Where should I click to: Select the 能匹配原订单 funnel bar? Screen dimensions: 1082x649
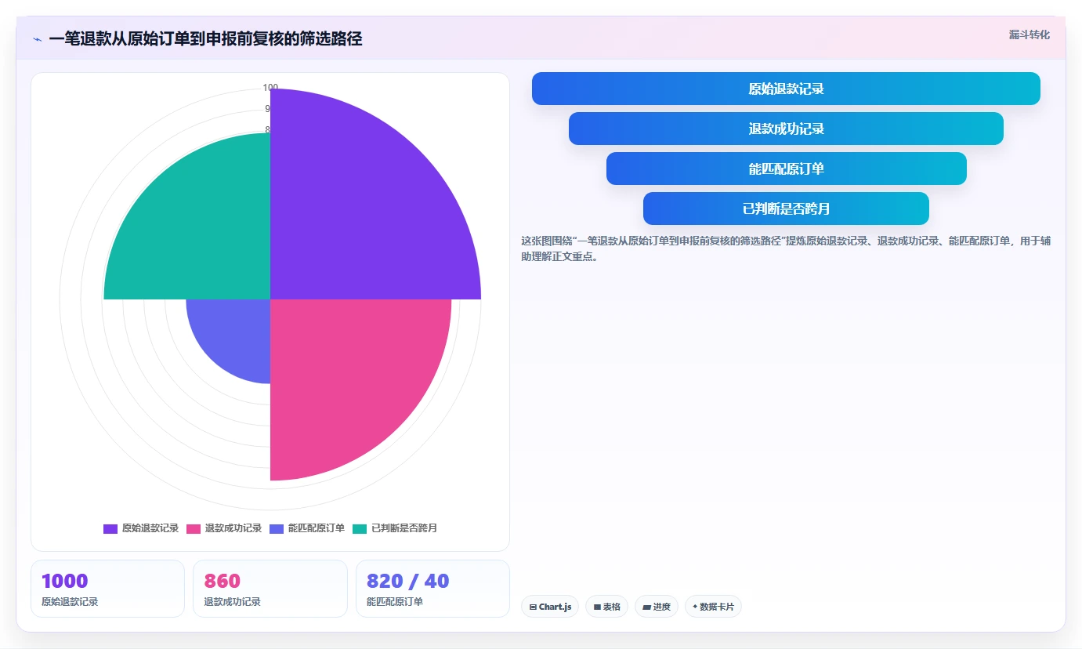(786, 169)
